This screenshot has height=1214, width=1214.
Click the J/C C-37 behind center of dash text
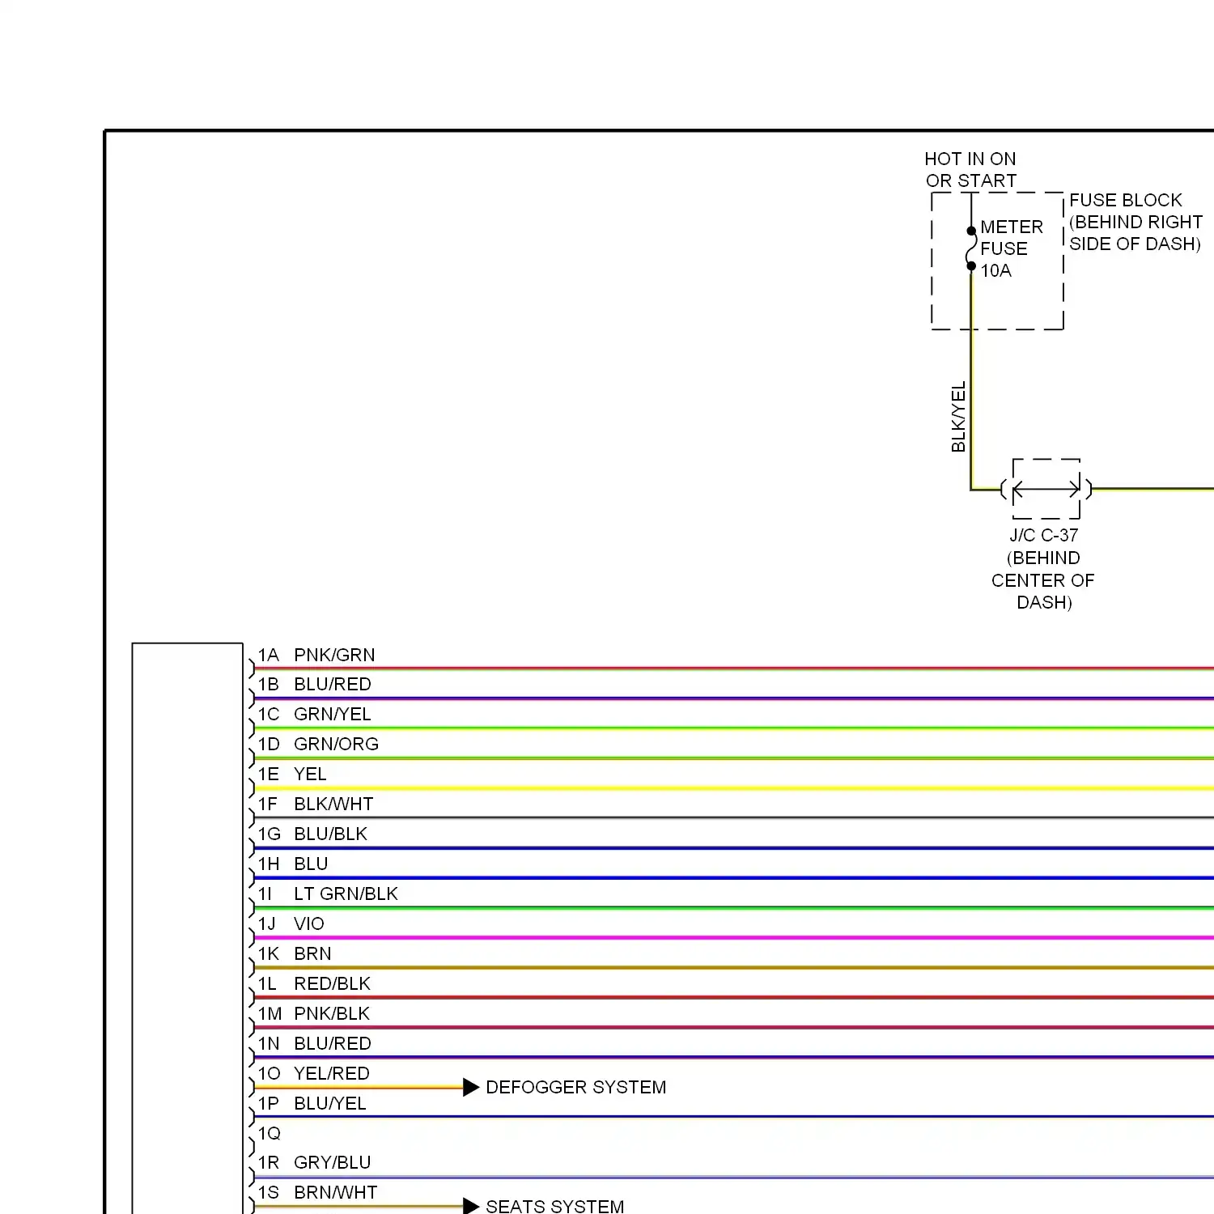[1043, 568]
